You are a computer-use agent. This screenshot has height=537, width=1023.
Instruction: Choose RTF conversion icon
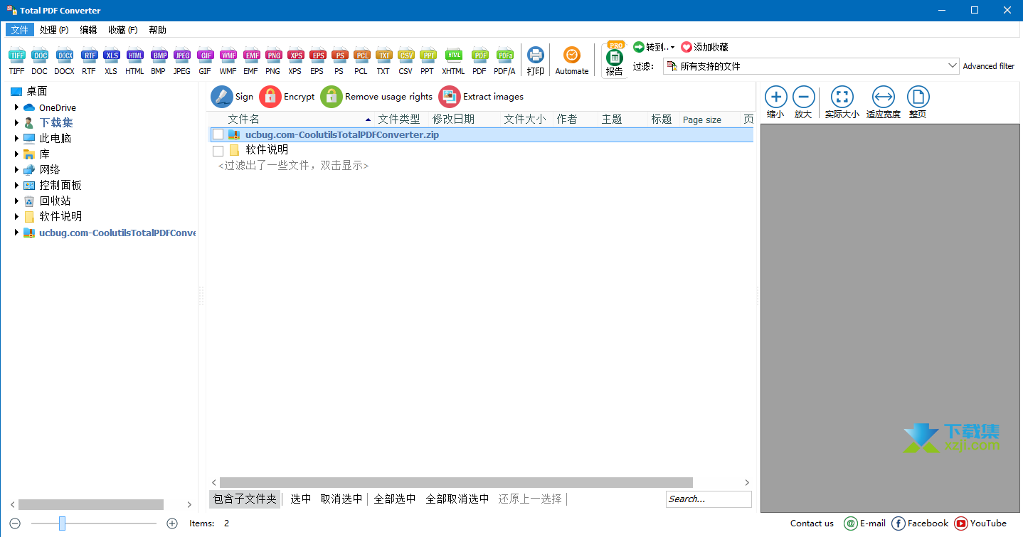coord(89,55)
